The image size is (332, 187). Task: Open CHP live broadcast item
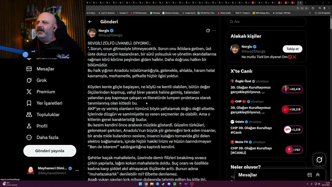coord(267,107)
